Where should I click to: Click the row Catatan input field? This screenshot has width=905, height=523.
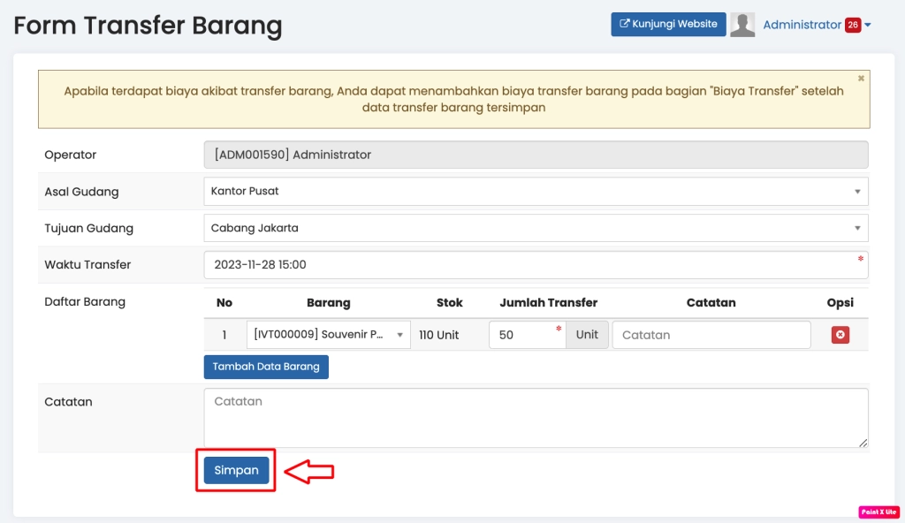pos(711,335)
